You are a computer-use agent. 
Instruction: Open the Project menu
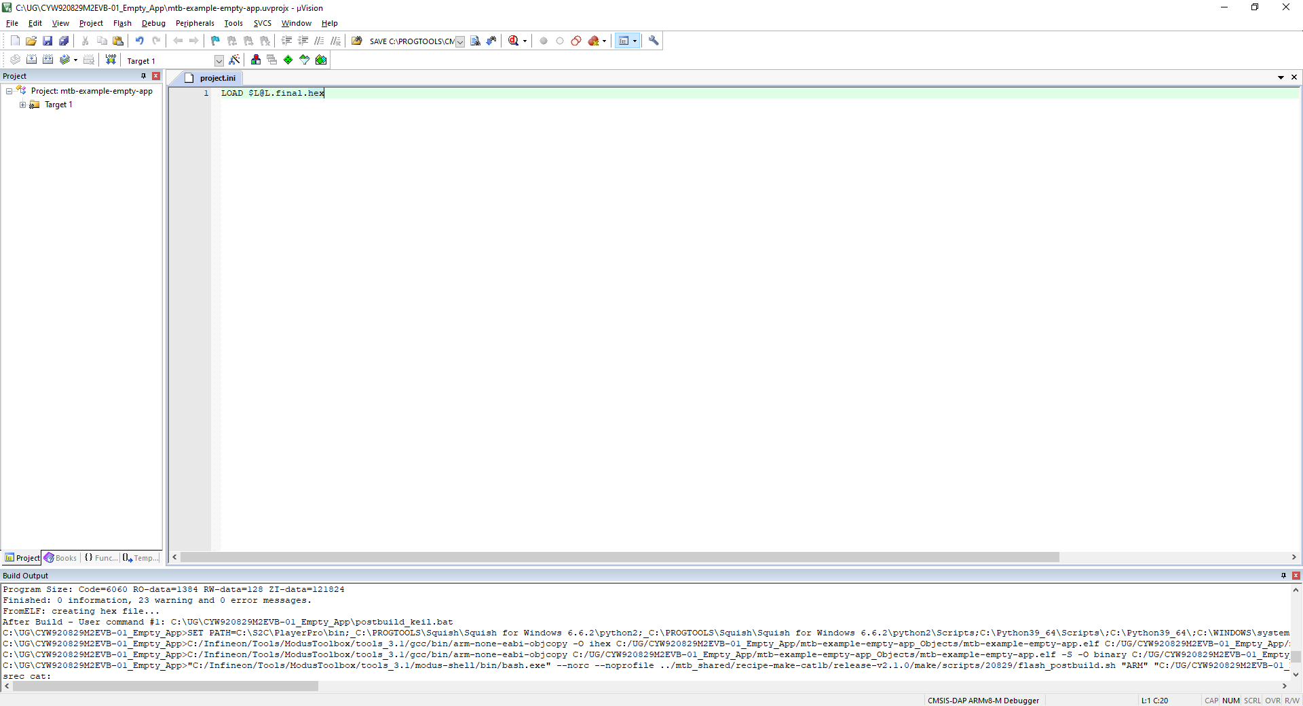91,23
